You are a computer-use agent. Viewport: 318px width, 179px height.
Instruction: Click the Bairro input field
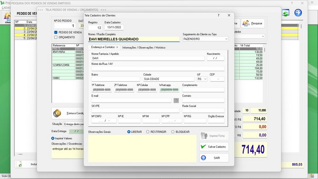click(x=116, y=79)
